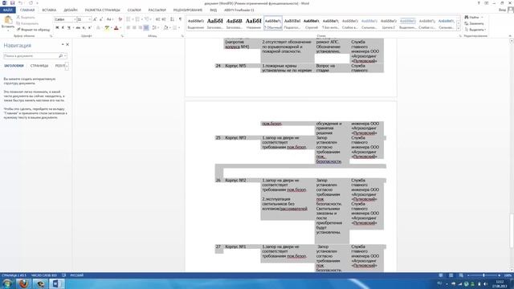Switch to the РАЗМЕТКА СТРАНИЦЫ tab

(x=102, y=10)
